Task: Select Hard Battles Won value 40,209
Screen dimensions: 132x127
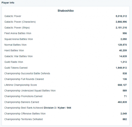Action: 123,50
